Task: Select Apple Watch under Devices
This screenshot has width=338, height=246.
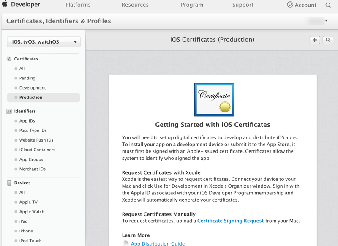Action: coord(32,212)
